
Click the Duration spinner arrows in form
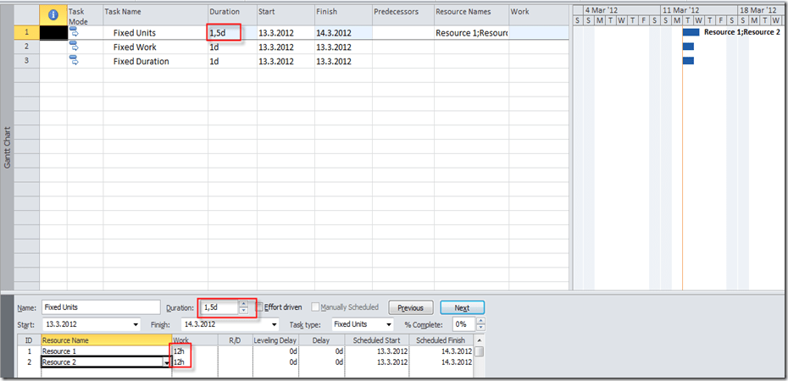243,307
